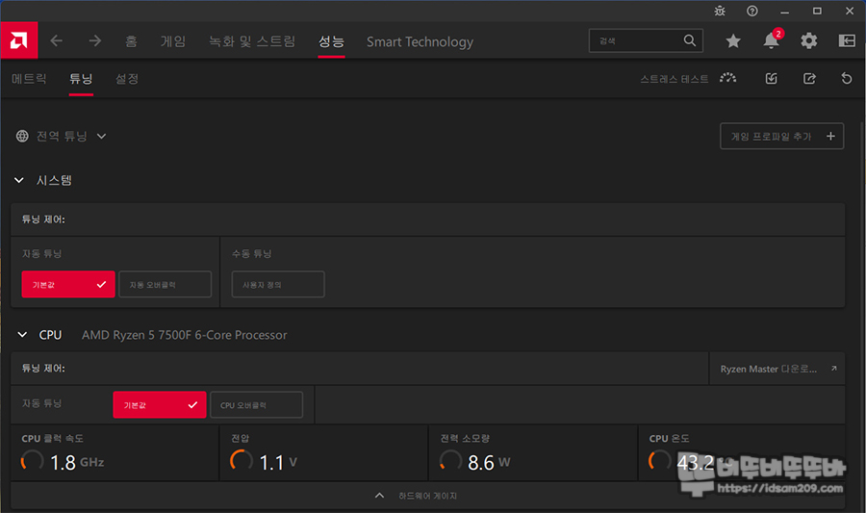This screenshot has width=866, height=513.
Task: Select 사용자 정의 manual tuning
Action: click(278, 284)
